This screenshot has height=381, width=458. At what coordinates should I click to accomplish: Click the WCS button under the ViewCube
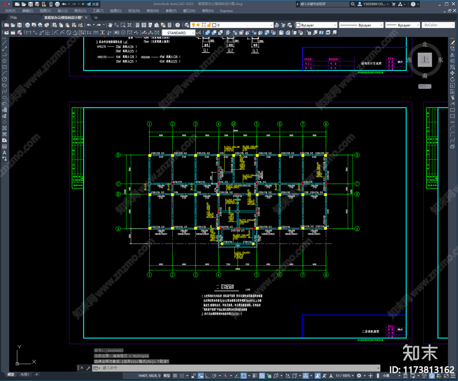[x=425, y=86]
